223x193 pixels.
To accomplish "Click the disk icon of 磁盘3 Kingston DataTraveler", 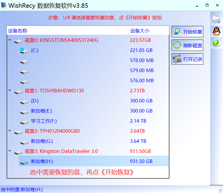I will pyautogui.click(x=18, y=153).
